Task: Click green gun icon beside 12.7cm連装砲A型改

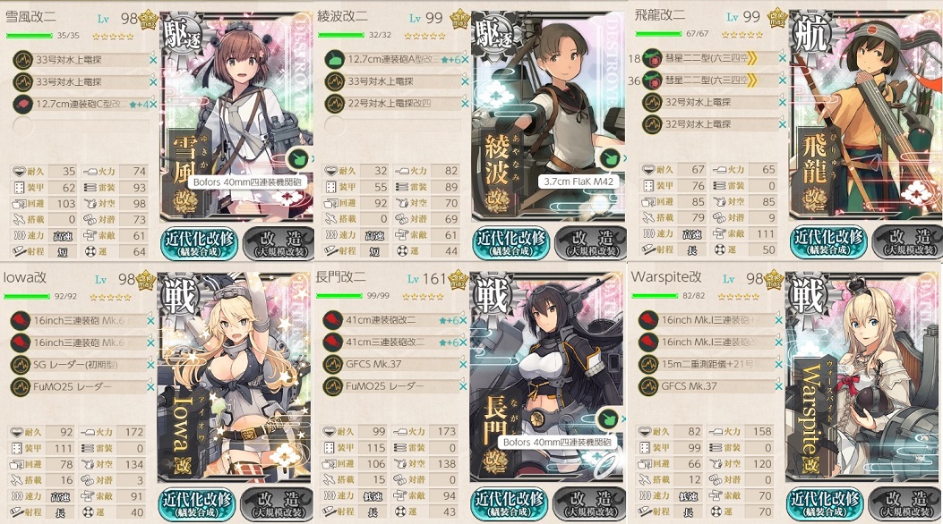Action: (x=334, y=59)
